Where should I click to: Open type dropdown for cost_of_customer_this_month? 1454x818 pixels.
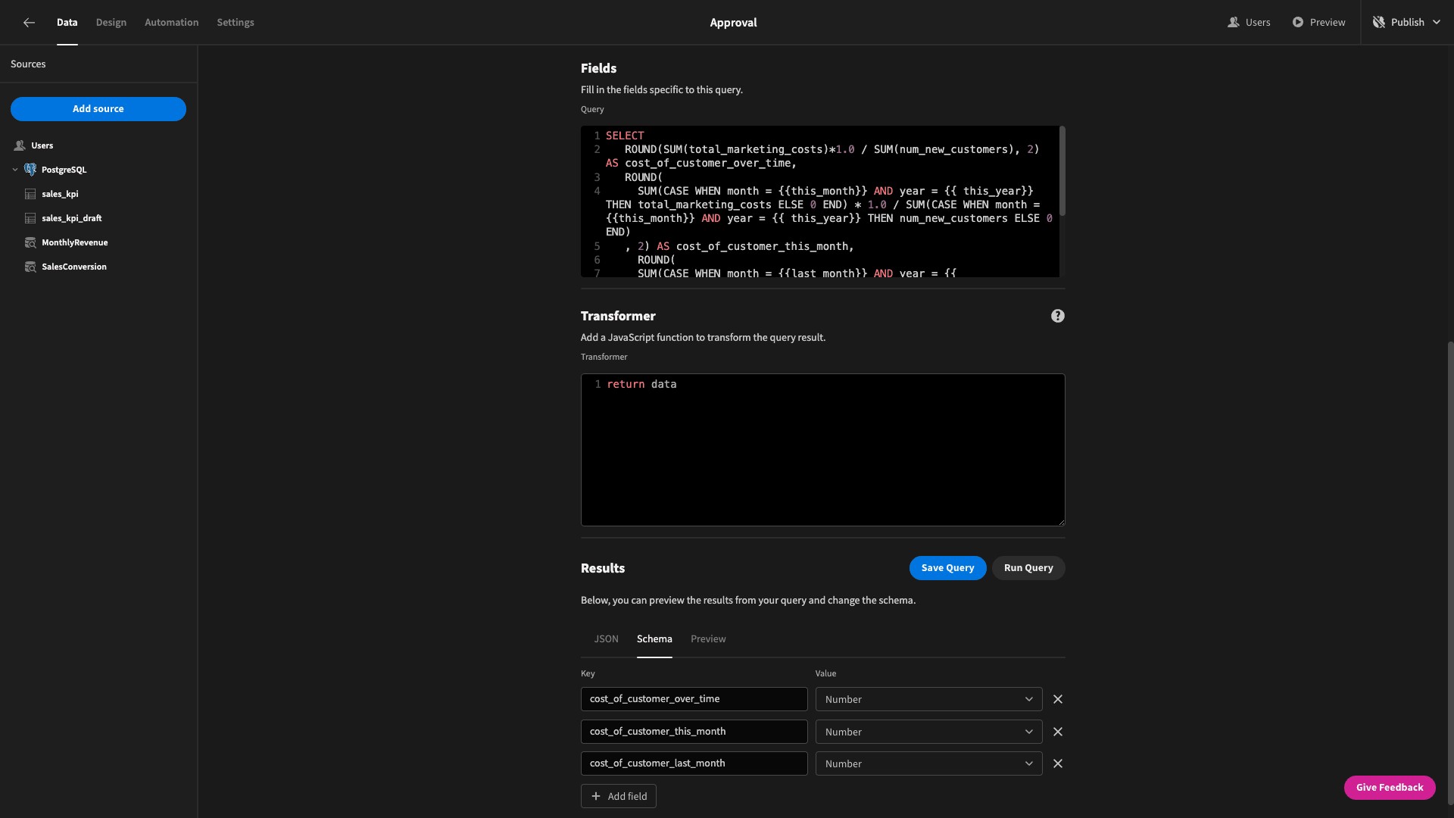(x=928, y=732)
